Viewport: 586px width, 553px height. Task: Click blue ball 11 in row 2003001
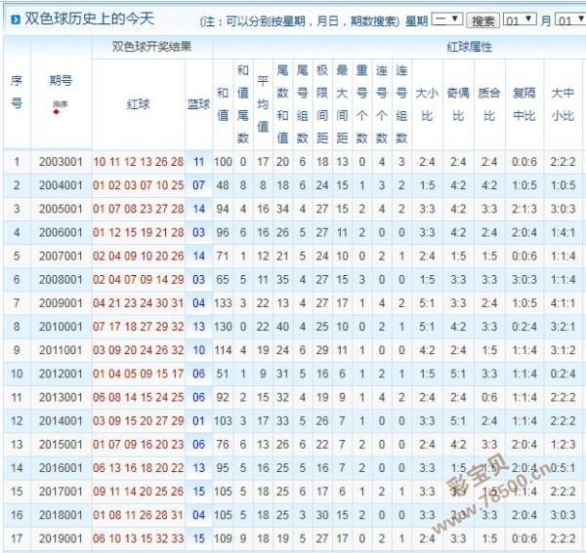(x=198, y=162)
